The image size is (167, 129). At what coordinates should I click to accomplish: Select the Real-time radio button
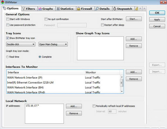(x=8, y=57)
